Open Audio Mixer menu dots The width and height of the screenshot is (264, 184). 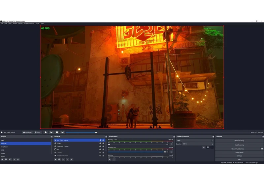click(x=114, y=159)
